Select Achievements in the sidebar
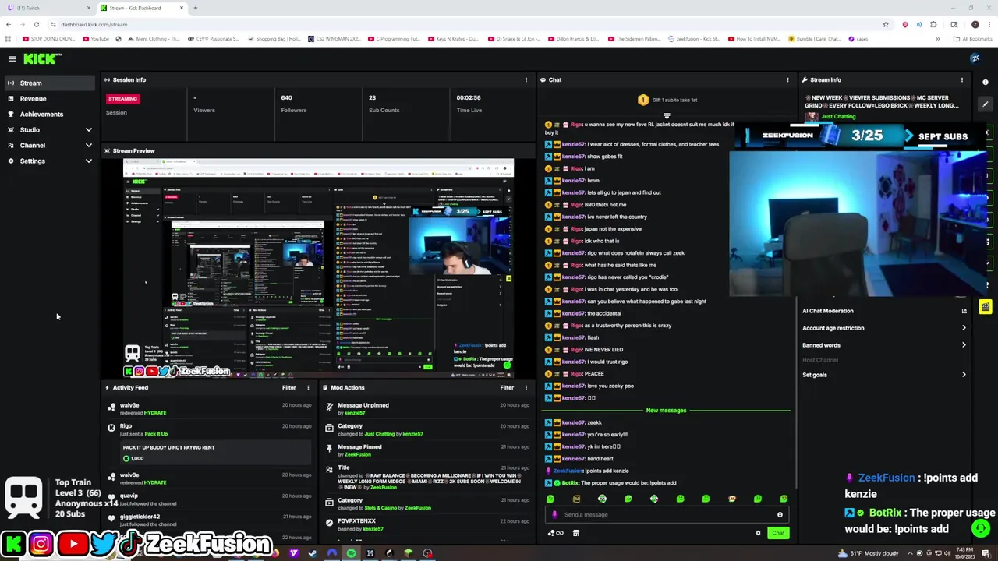The image size is (998, 561). (50, 114)
